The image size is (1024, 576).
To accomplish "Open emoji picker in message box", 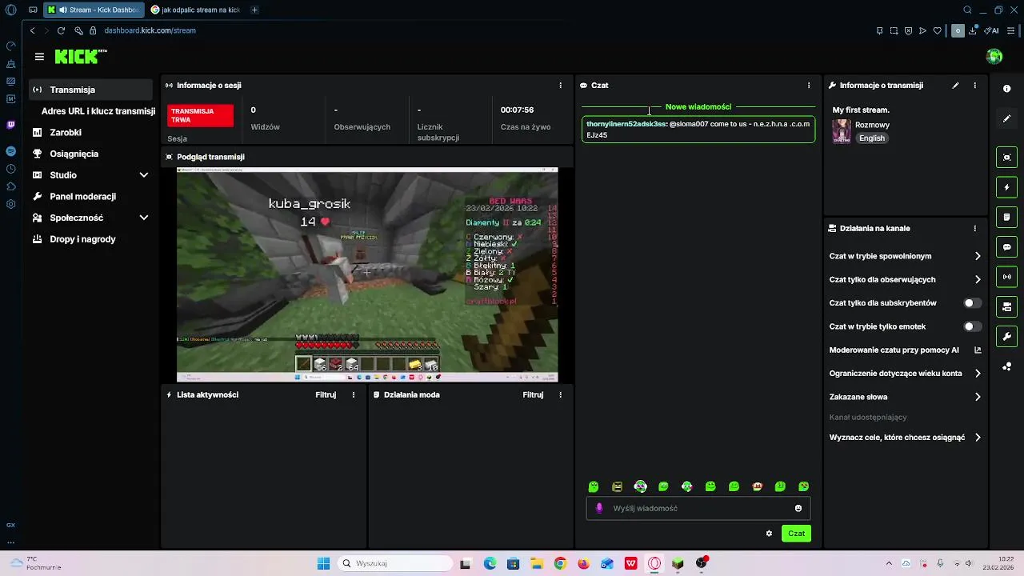I will [x=798, y=508].
